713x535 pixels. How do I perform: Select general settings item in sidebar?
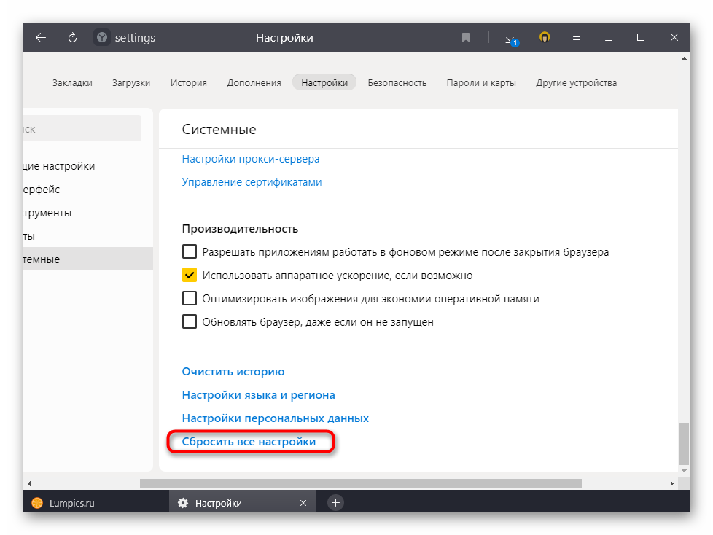click(x=88, y=166)
